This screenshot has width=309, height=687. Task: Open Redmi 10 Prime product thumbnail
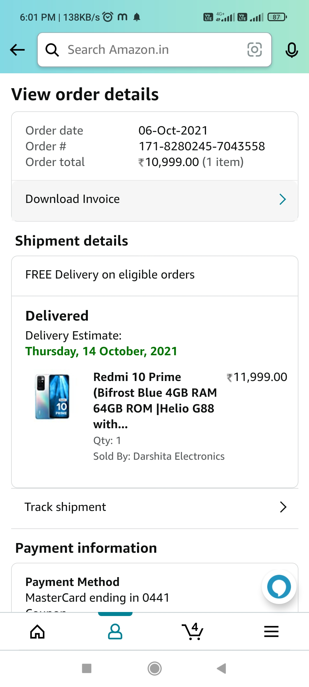pyautogui.click(x=52, y=397)
